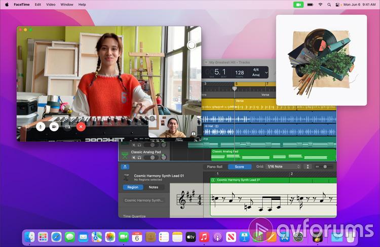Open Calendar from the Dock
This screenshot has width=380, height=247.
point(137,237)
